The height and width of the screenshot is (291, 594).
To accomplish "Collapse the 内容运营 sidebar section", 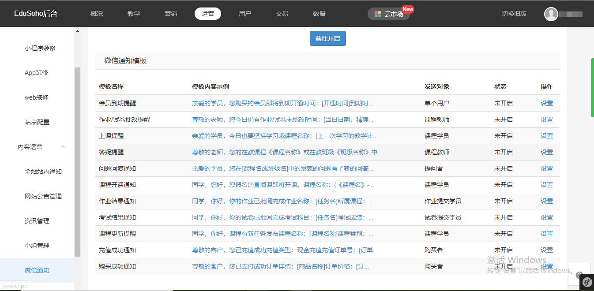I will point(63,147).
